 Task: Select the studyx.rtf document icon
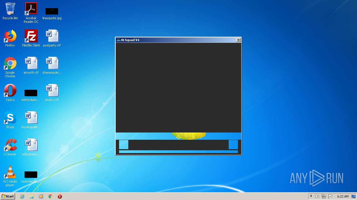[x=52, y=93]
